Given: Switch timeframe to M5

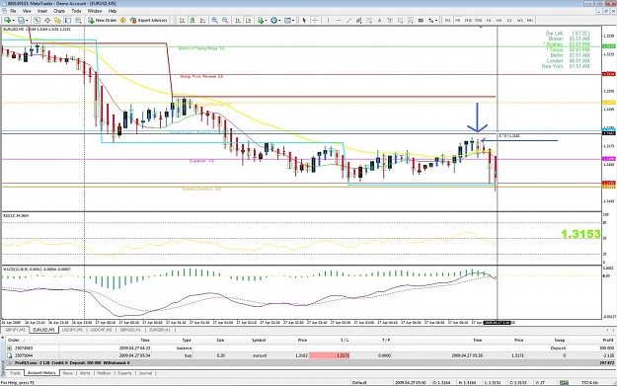Looking at the screenshot, I should (458, 20).
